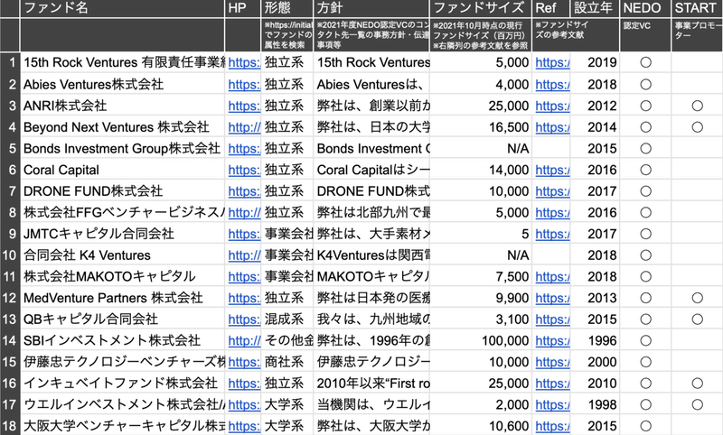Select the 方針 column header
Screen dimensions: 723x435
(371, 8)
